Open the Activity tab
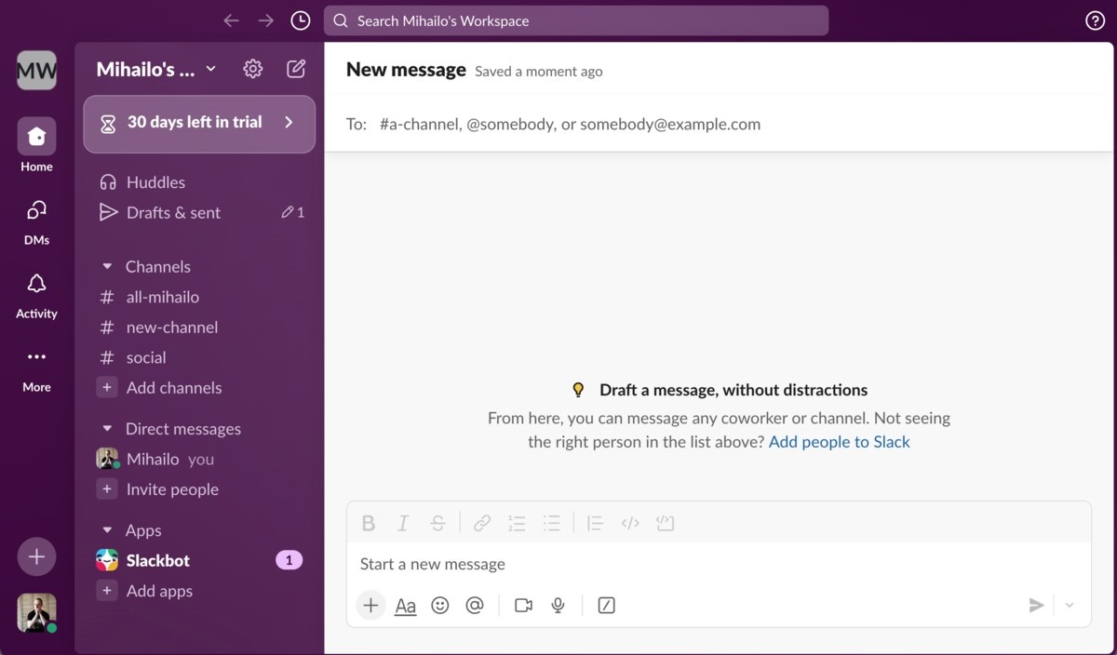 coord(36,293)
